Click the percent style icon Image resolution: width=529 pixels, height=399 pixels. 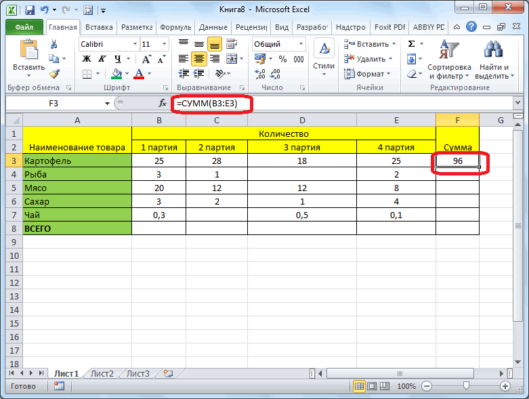282,59
